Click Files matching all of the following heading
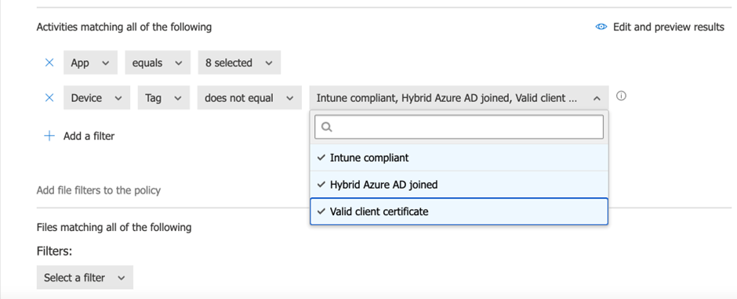 pyautogui.click(x=114, y=228)
